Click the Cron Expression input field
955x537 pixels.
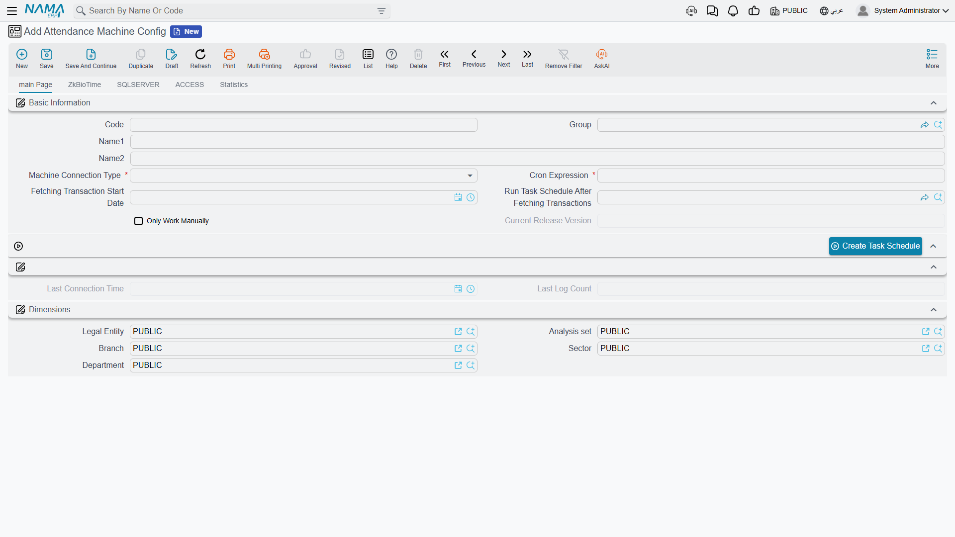coord(771,176)
